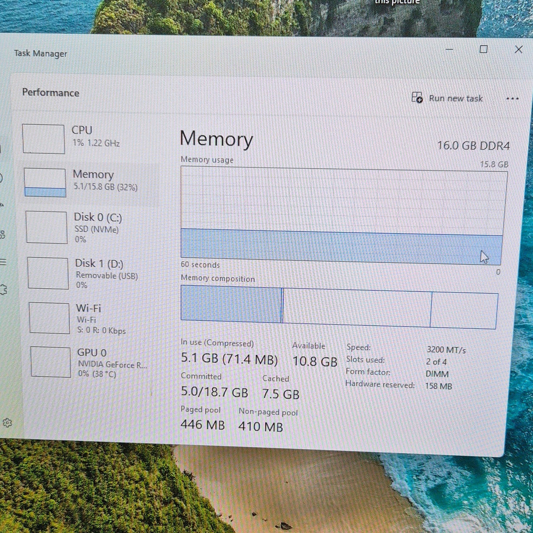The width and height of the screenshot is (533, 533).
Task: Select the Wi-Fi performance item
Action: tap(93, 318)
